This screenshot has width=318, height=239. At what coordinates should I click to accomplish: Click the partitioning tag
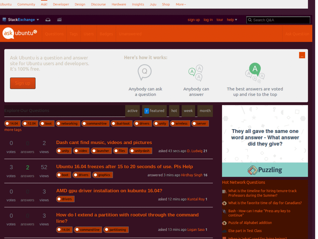pos(116,230)
